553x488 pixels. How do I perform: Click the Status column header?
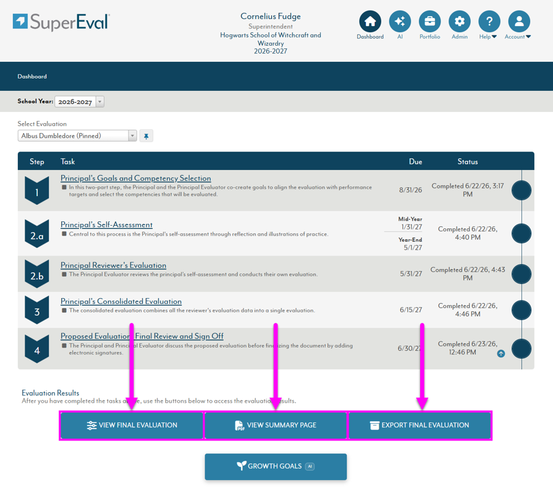coord(468,161)
